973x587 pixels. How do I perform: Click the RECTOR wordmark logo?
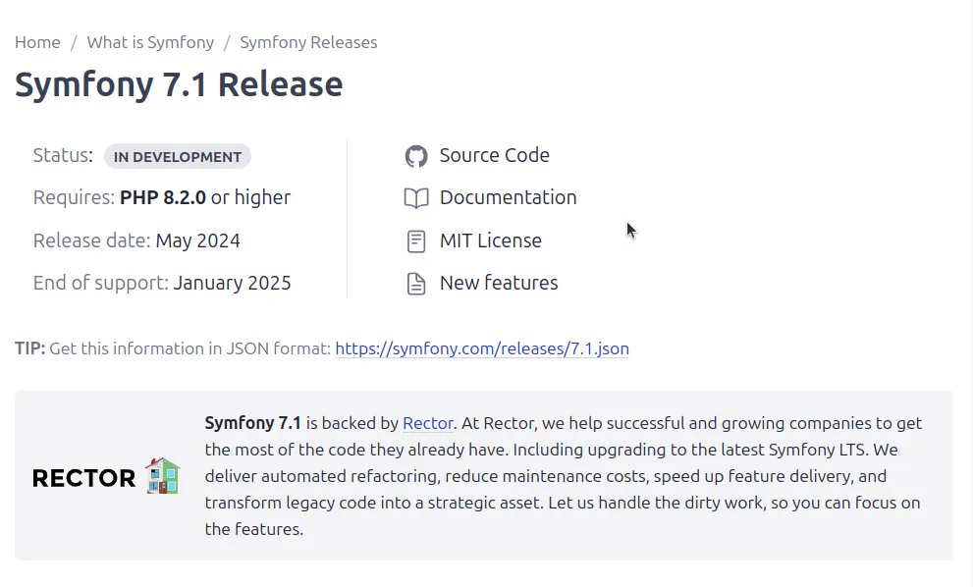[x=83, y=478]
